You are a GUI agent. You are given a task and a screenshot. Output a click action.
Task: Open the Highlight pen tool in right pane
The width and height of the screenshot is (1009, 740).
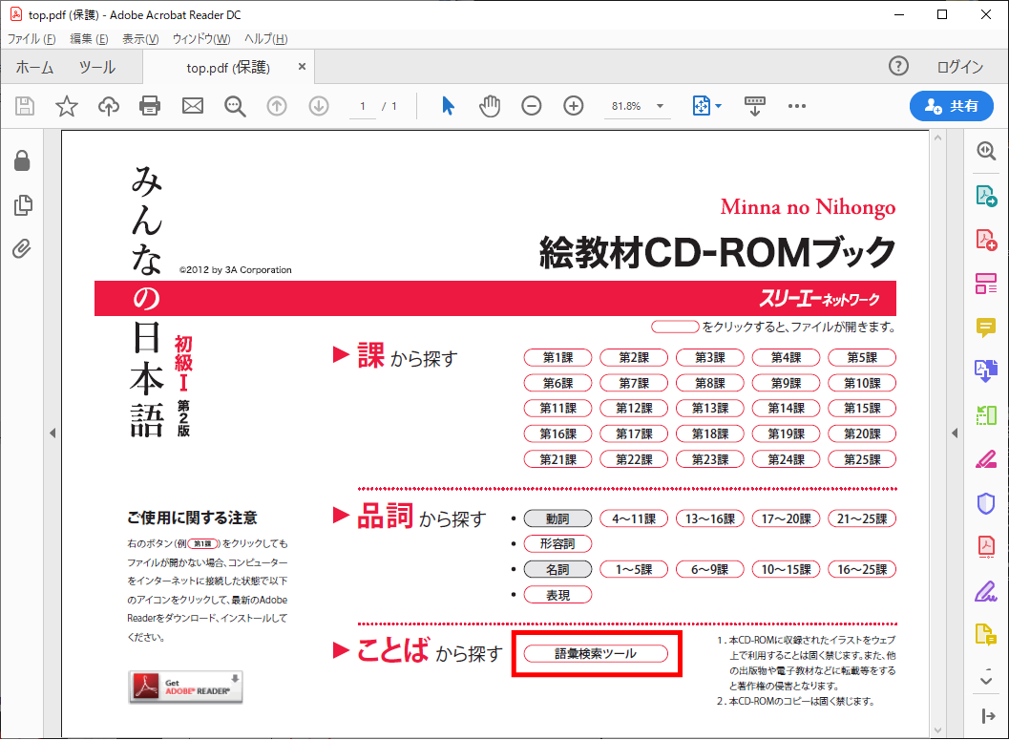986,459
